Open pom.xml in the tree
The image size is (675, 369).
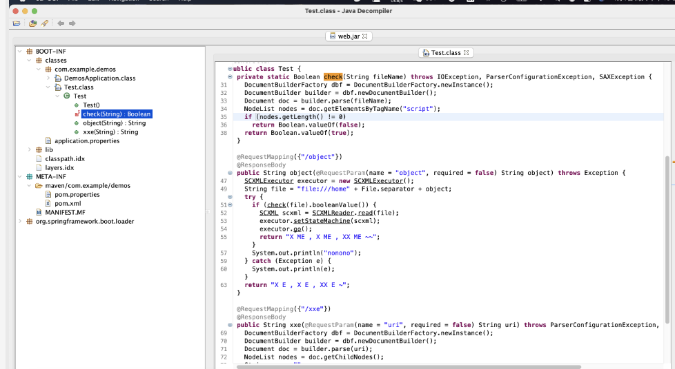click(x=68, y=204)
